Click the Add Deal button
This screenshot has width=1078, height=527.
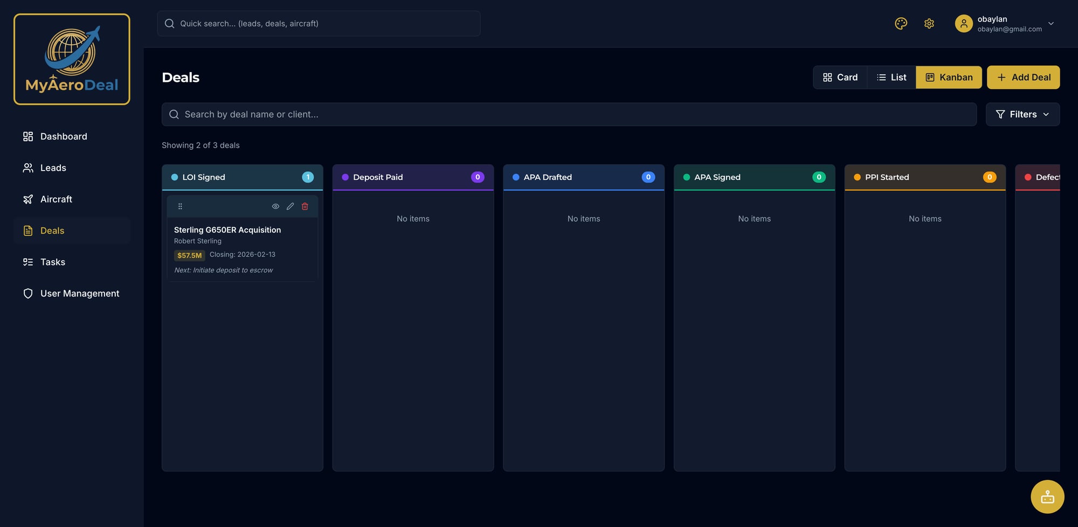point(1023,77)
